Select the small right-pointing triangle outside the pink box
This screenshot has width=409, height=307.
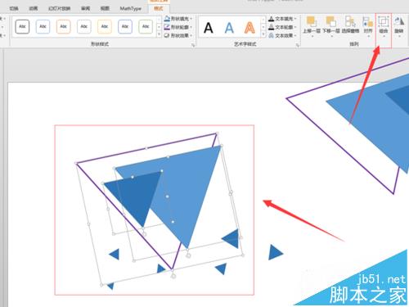click(276, 252)
